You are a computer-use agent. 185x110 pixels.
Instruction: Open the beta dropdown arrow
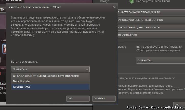pos(87,69)
